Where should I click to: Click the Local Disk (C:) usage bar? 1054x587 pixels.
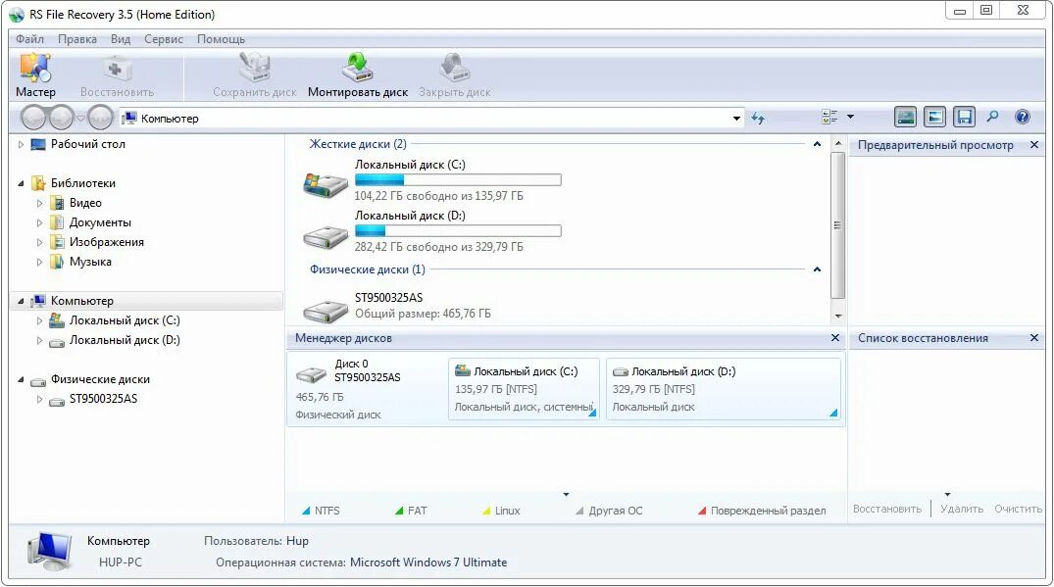(x=458, y=180)
